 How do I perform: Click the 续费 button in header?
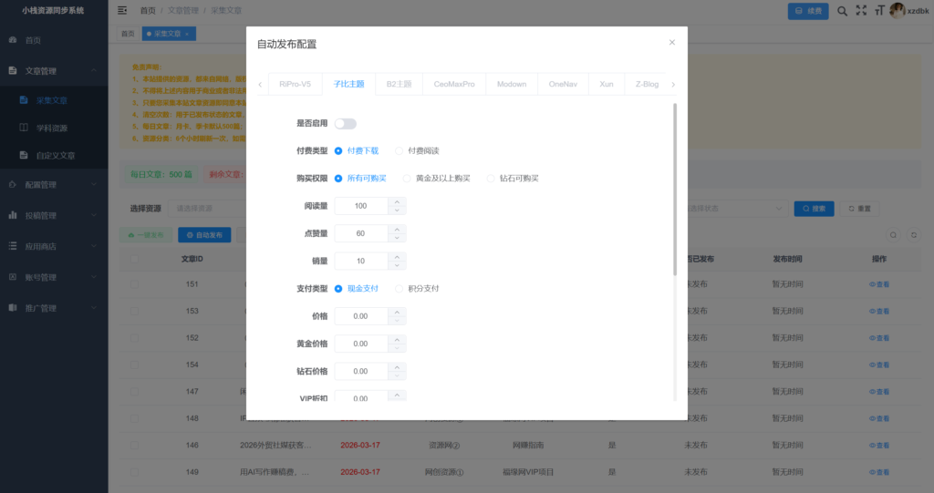click(808, 11)
